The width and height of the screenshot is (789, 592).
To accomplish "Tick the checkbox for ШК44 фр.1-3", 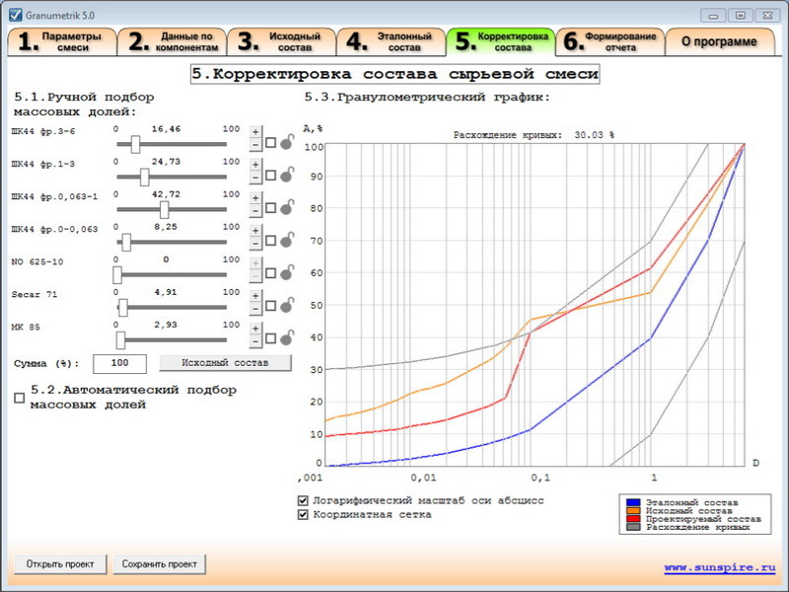I will [x=270, y=176].
